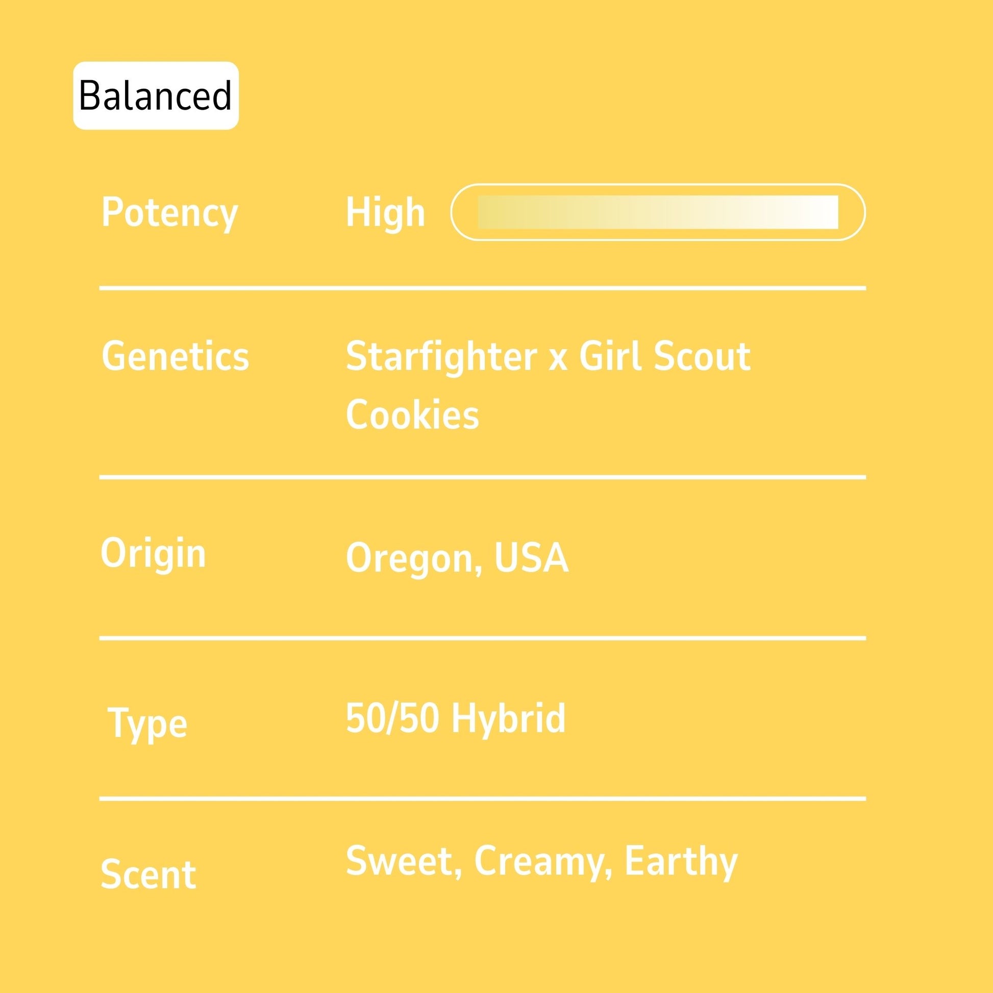Select the Scent label
Image resolution: width=993 pixels, height=993 pixels.
pyautogui.click(x=148, y=874)
